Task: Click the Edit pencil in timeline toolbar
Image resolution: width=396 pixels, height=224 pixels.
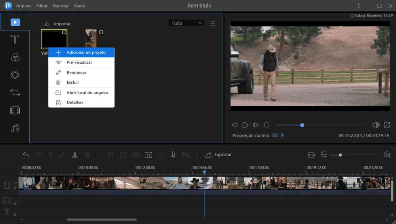Action: pyautogui.click(x=62, y=155)
